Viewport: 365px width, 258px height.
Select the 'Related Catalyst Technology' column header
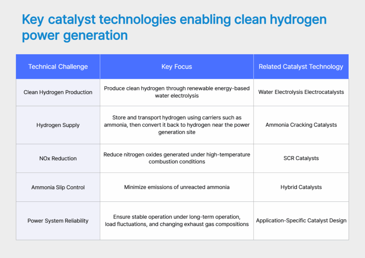301,67
